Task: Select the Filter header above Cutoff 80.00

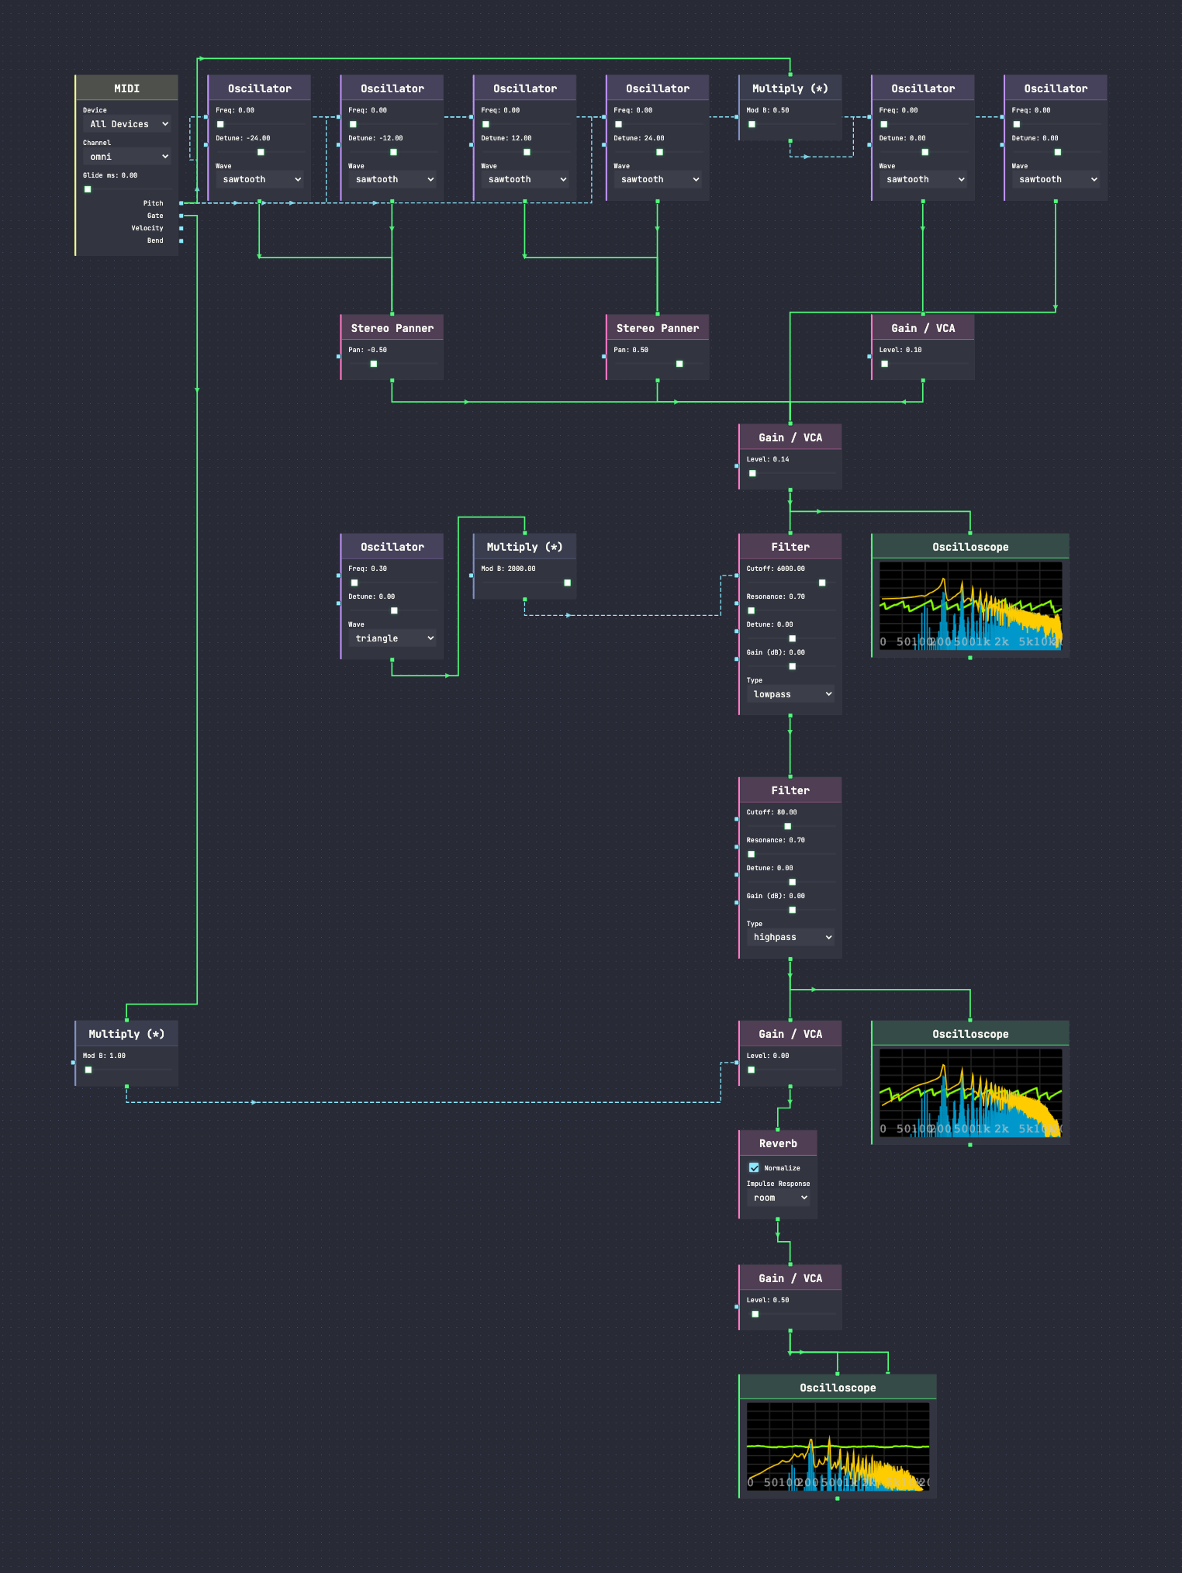Action: tap(790, 790)
